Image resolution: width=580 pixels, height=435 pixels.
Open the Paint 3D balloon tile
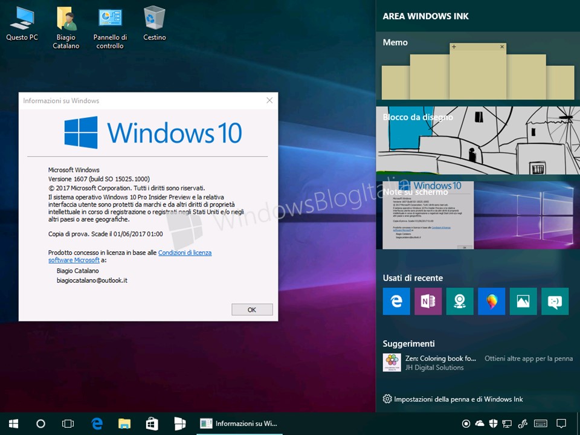click(x=492, y=301)
